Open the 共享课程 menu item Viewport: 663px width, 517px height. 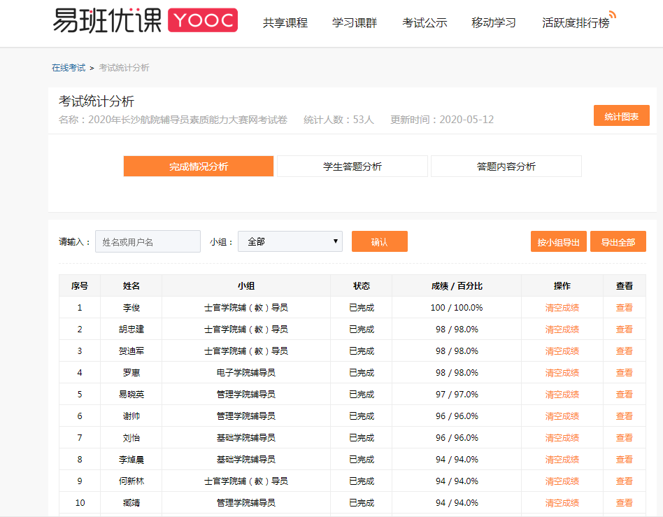click(285, 23)
